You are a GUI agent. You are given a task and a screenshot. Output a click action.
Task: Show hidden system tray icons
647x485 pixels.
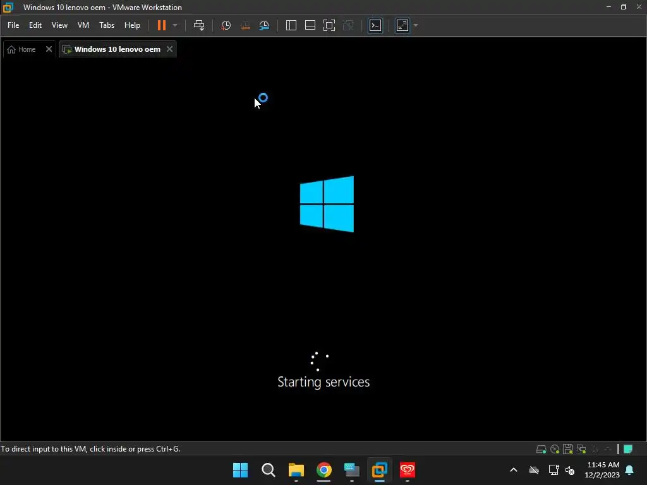coord(514,470)
